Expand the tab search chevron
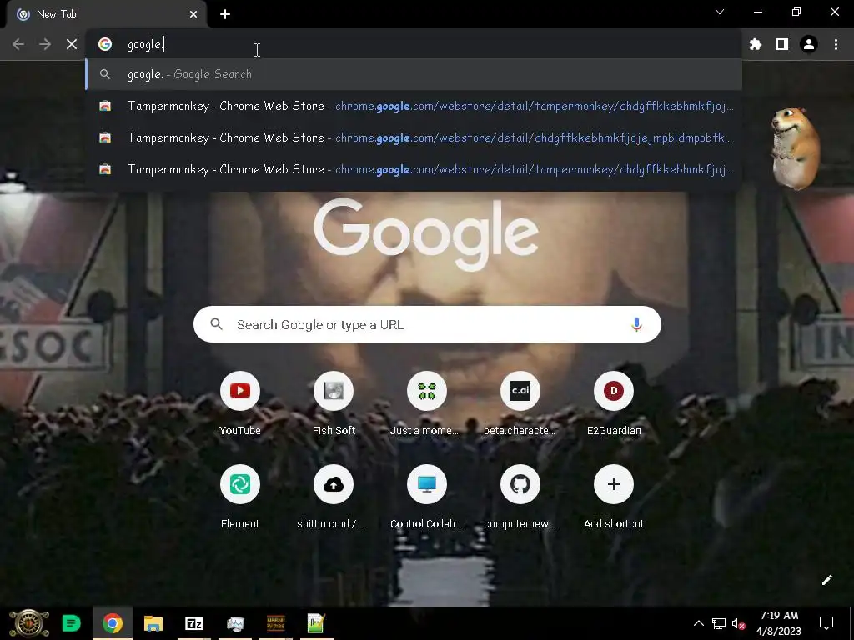This screenshot has height=640, width=854. [720, 12]
